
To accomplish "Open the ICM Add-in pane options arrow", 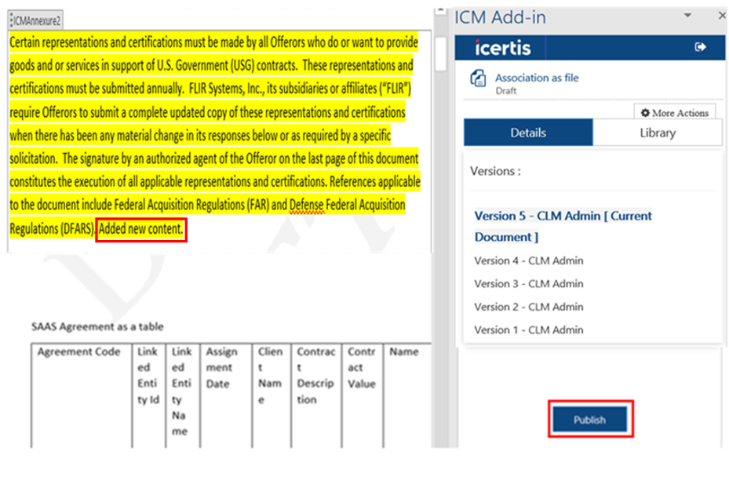I will [x=687, y=16].
